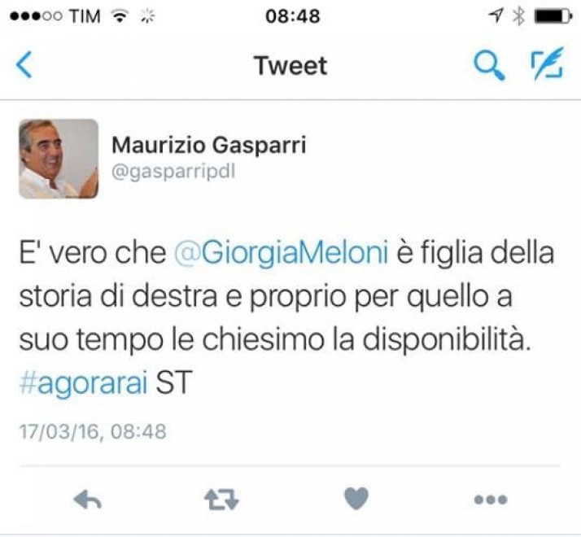Open search with the magnifier icon

489,65
